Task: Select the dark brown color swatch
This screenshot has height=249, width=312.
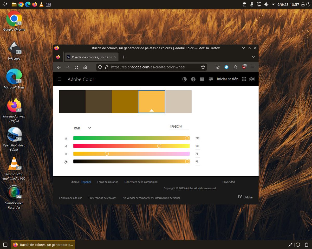Action: (x=99, y=102)
